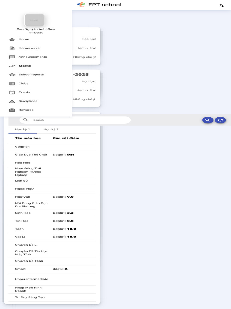Screen dimensions: 231x309
Task: Select Chuyên Đề Toán row
Action: coord(52,261)
